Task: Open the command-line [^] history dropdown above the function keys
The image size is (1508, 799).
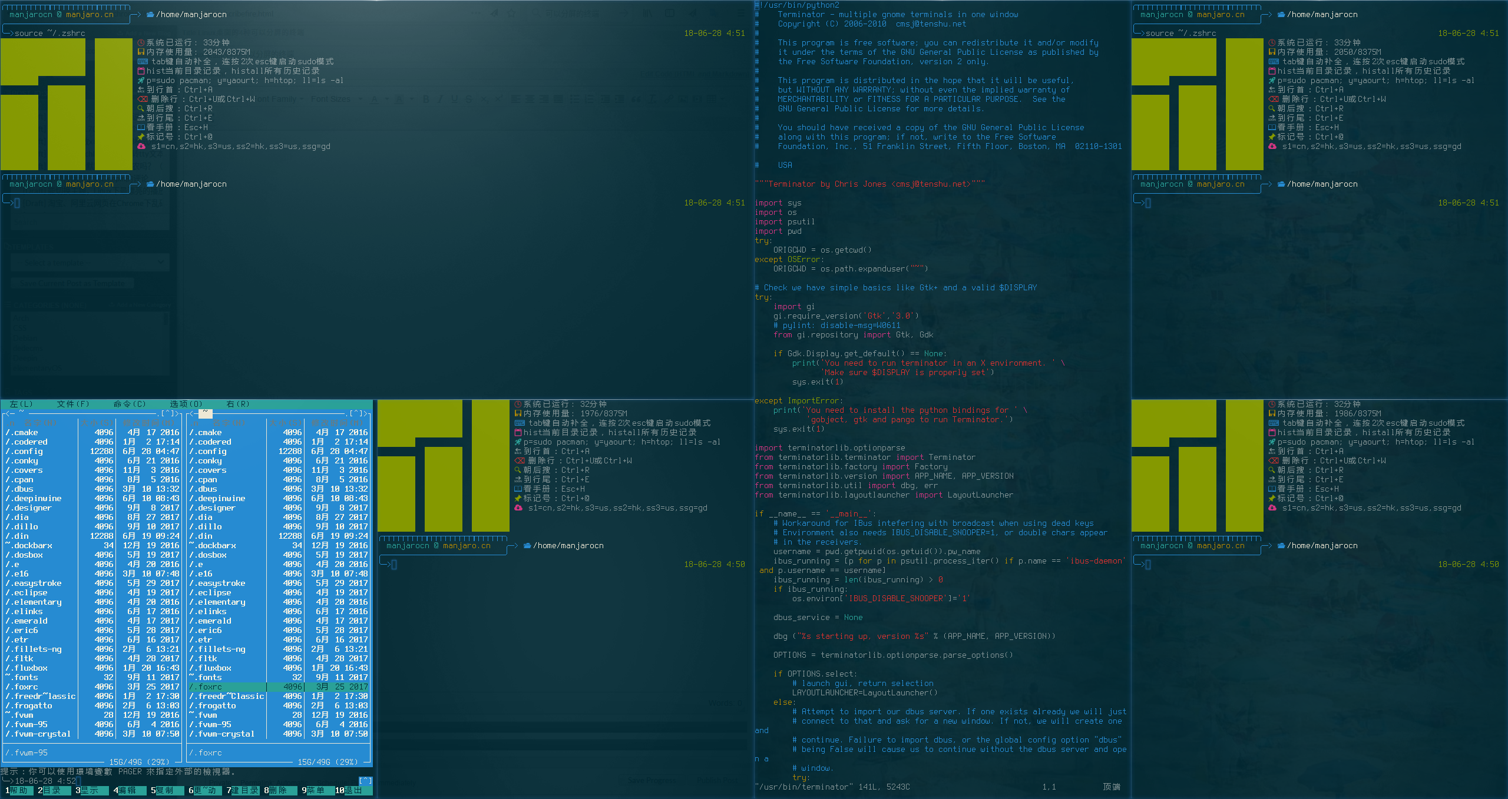Action: point(365,781)
